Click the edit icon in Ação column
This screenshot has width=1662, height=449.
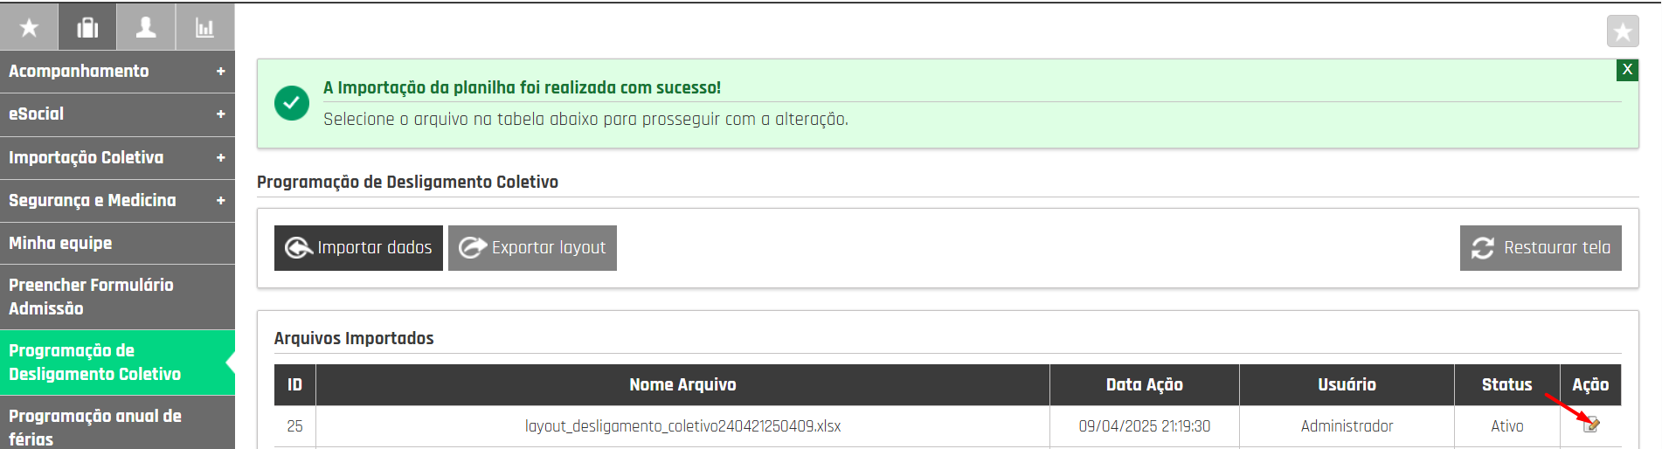pyautogui.click(x=1591, y=425)
